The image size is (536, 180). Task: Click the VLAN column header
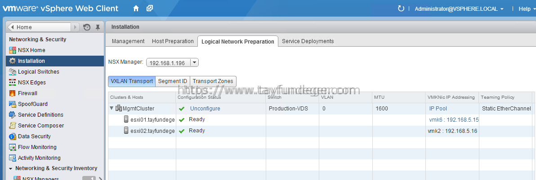pyautogui.click(x=346, y=97)
